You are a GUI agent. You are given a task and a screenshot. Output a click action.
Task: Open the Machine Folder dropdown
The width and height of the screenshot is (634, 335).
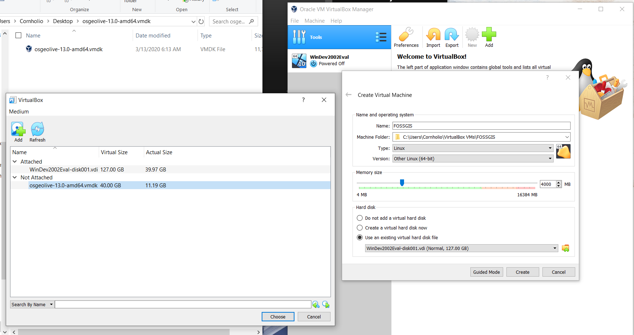point(567,137)
